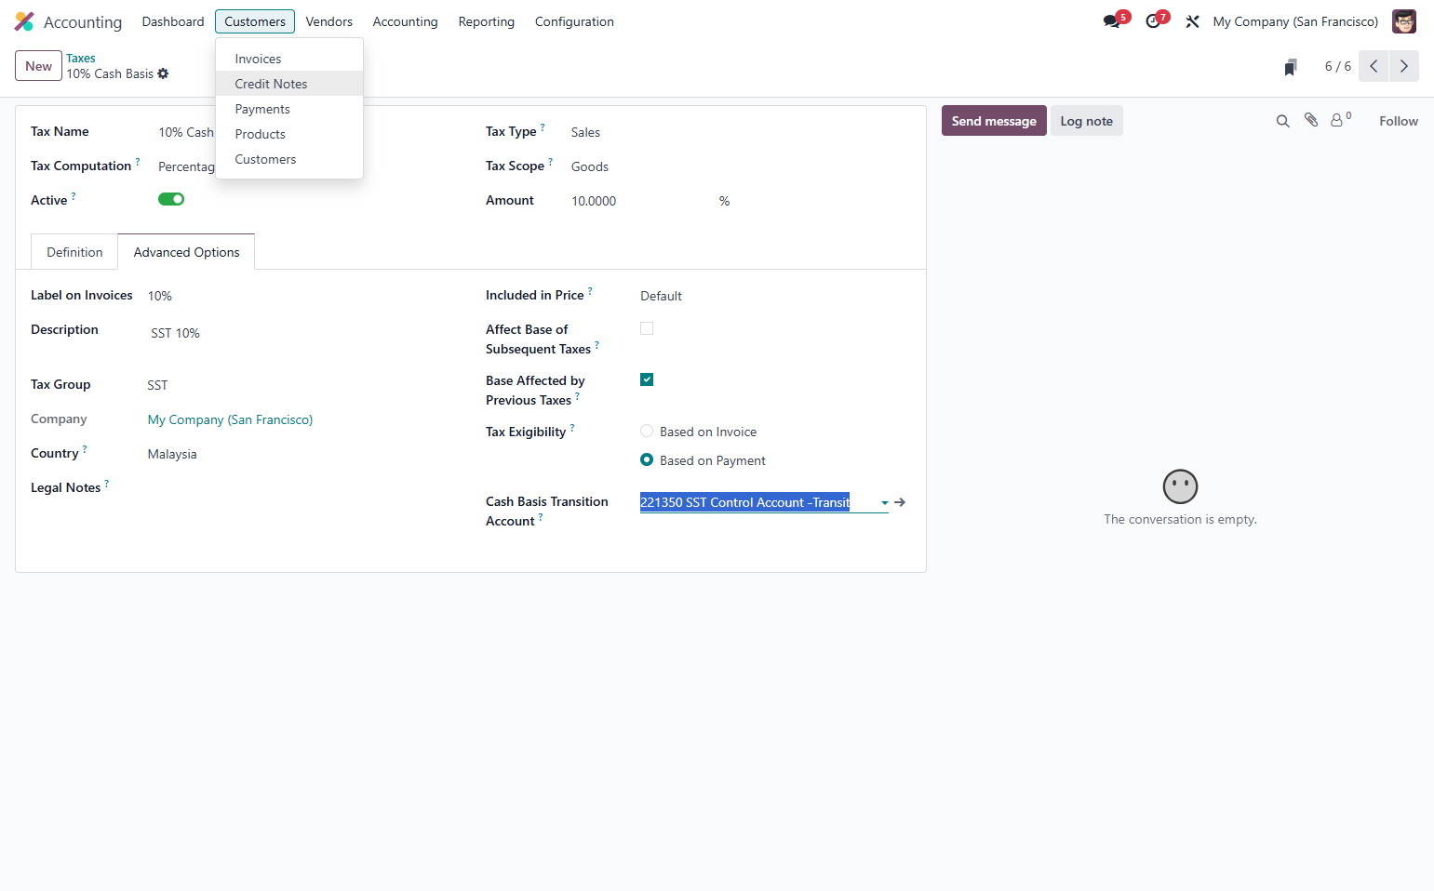Click the Log note button
The width and height of the screenshot is (1434, 891).
tap(1087, 121)
